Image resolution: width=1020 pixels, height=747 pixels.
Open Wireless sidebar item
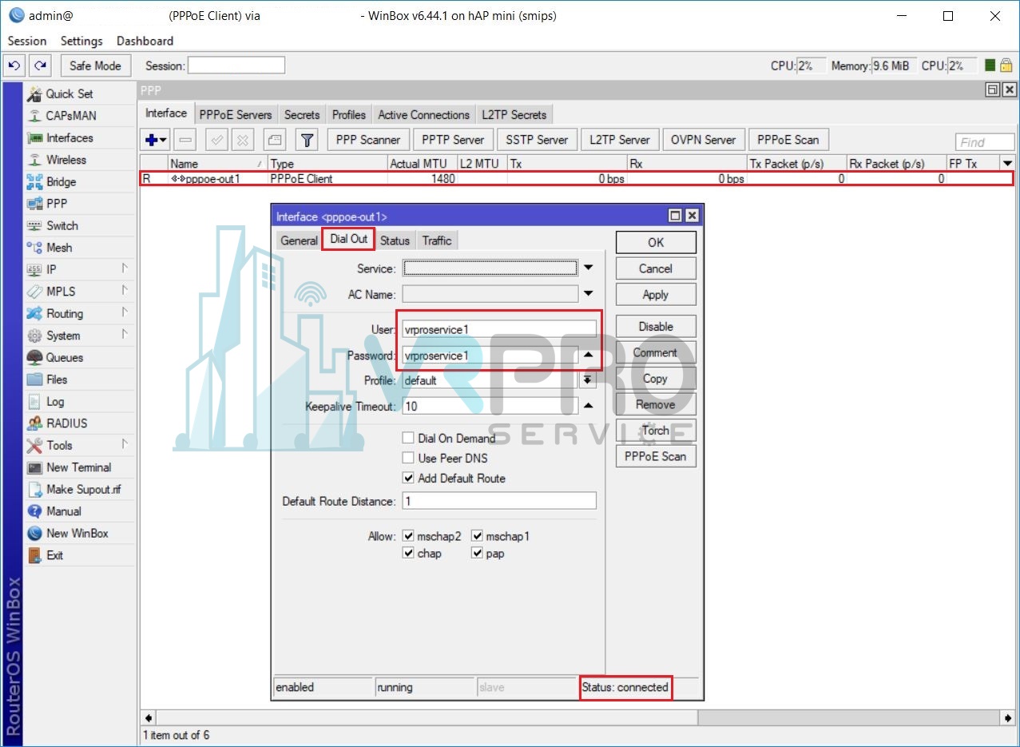click(x=66, y=160)
